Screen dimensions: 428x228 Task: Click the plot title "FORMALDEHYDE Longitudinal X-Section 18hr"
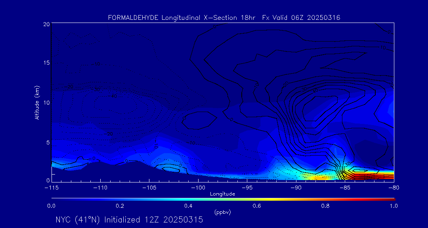click(182, 18)
